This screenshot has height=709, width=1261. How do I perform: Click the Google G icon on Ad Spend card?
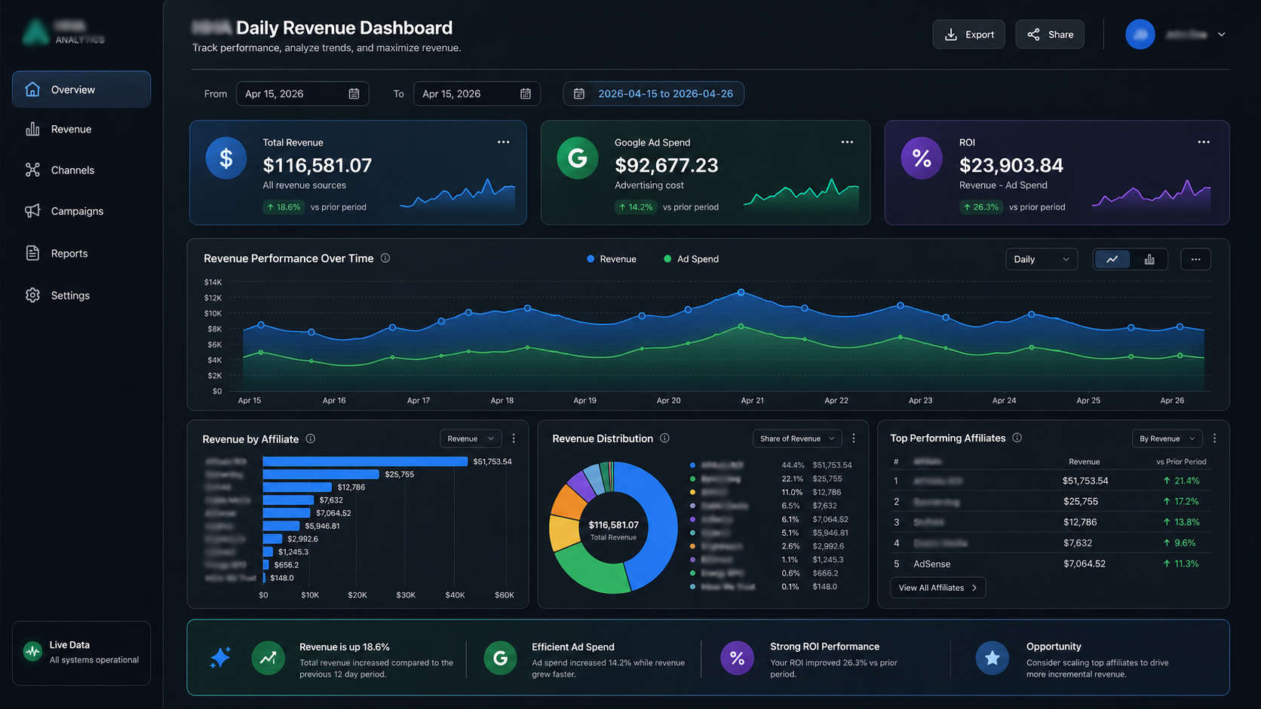[578, 158]
